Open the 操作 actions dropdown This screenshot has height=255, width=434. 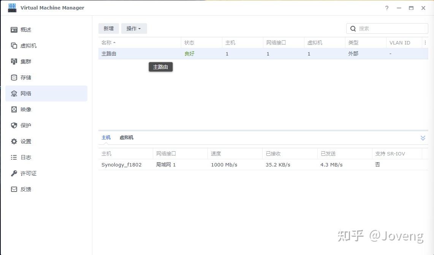[134, 28]
